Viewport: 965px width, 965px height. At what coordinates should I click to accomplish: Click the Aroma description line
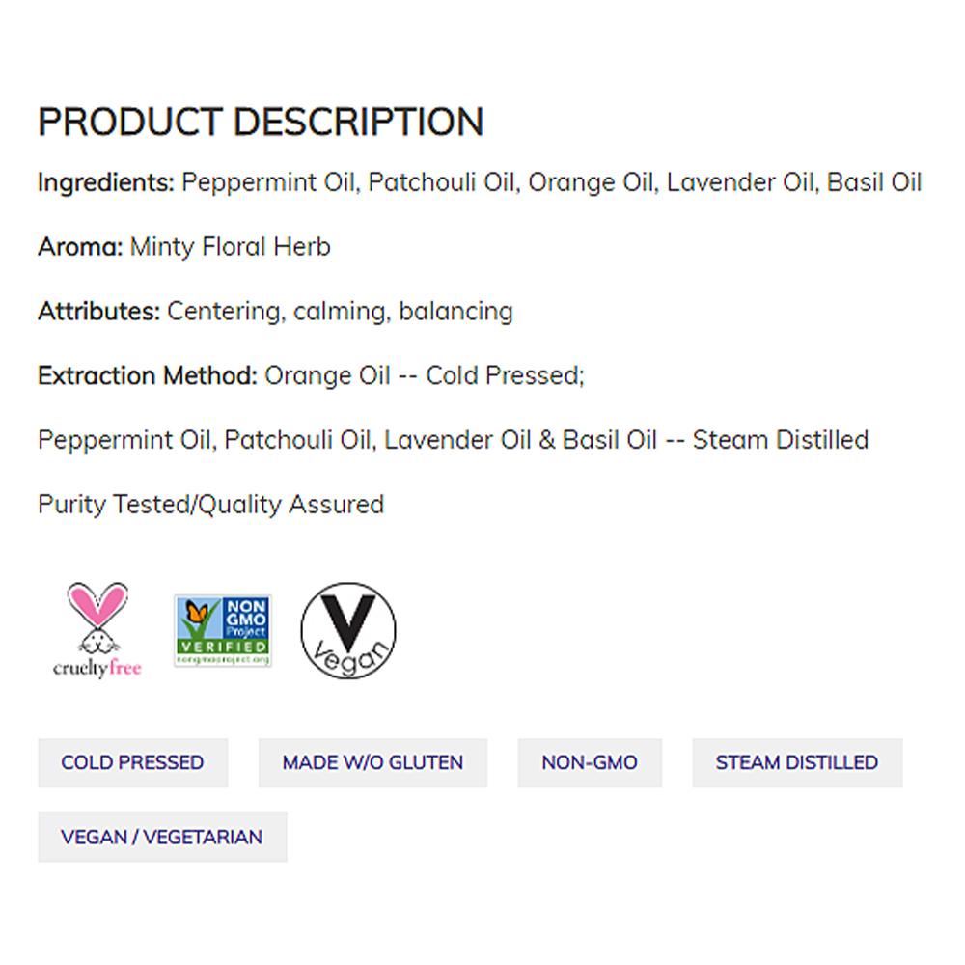point(183,247)
